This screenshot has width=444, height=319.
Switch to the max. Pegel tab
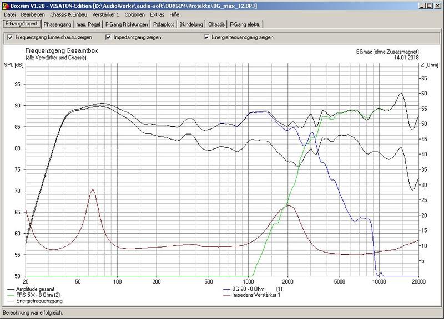point(88,24)
